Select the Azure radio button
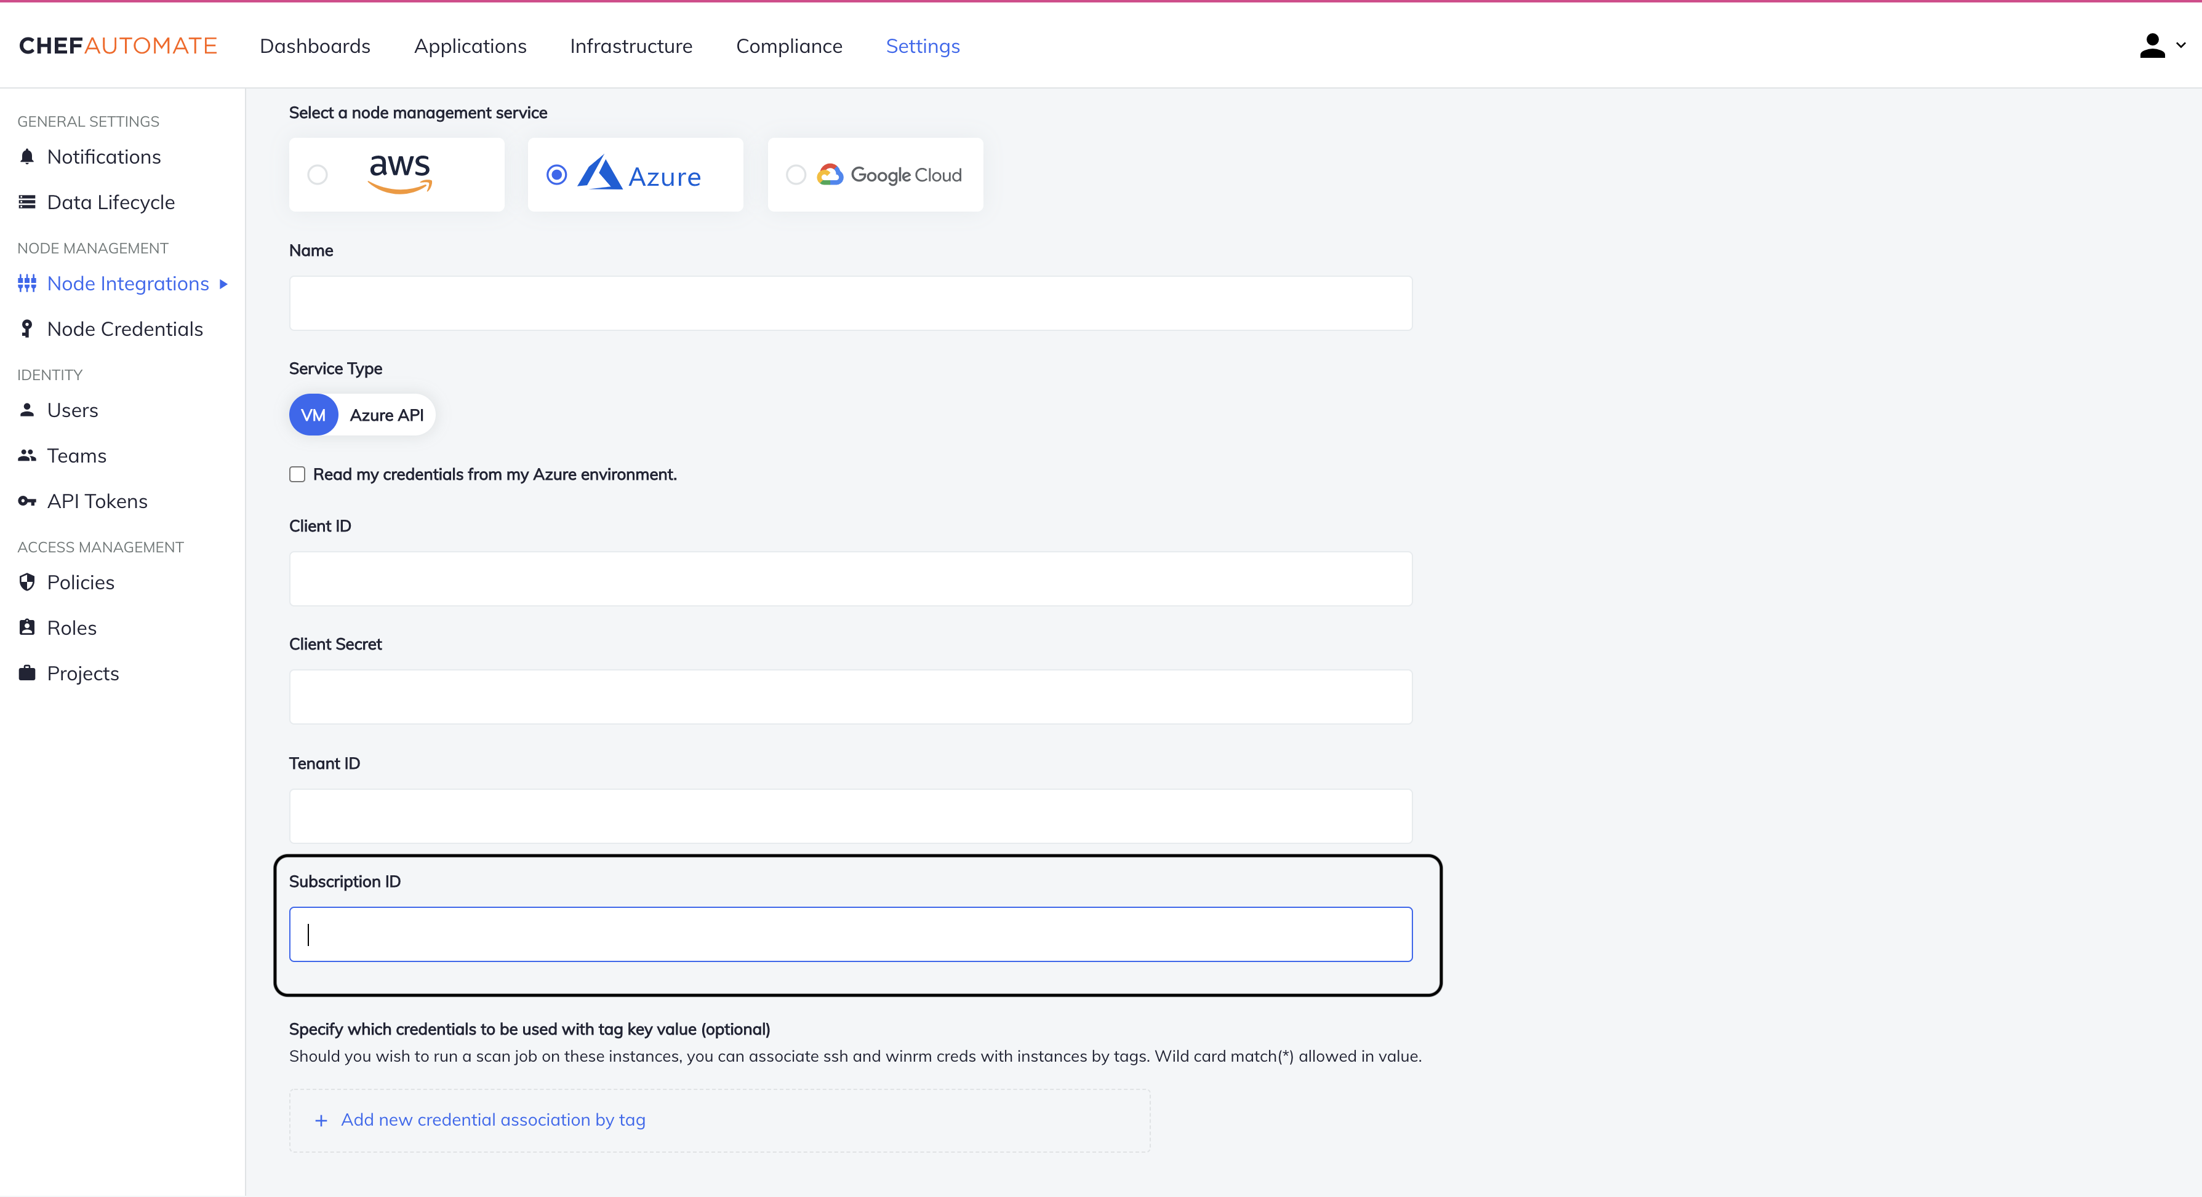This screenshot has height=1197, width=2202. click(556, 175)
